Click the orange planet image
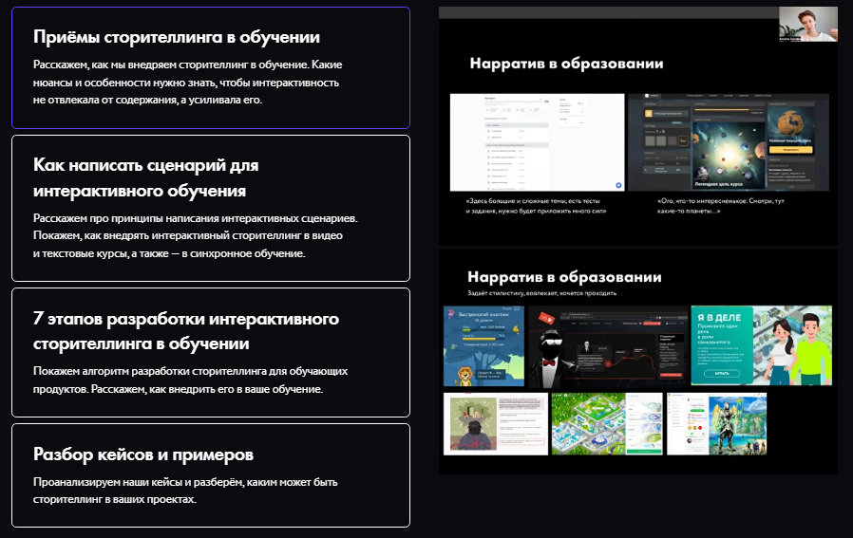Image resolution: width=853 pixels, height=538 pixels. [x=790, y=124]
